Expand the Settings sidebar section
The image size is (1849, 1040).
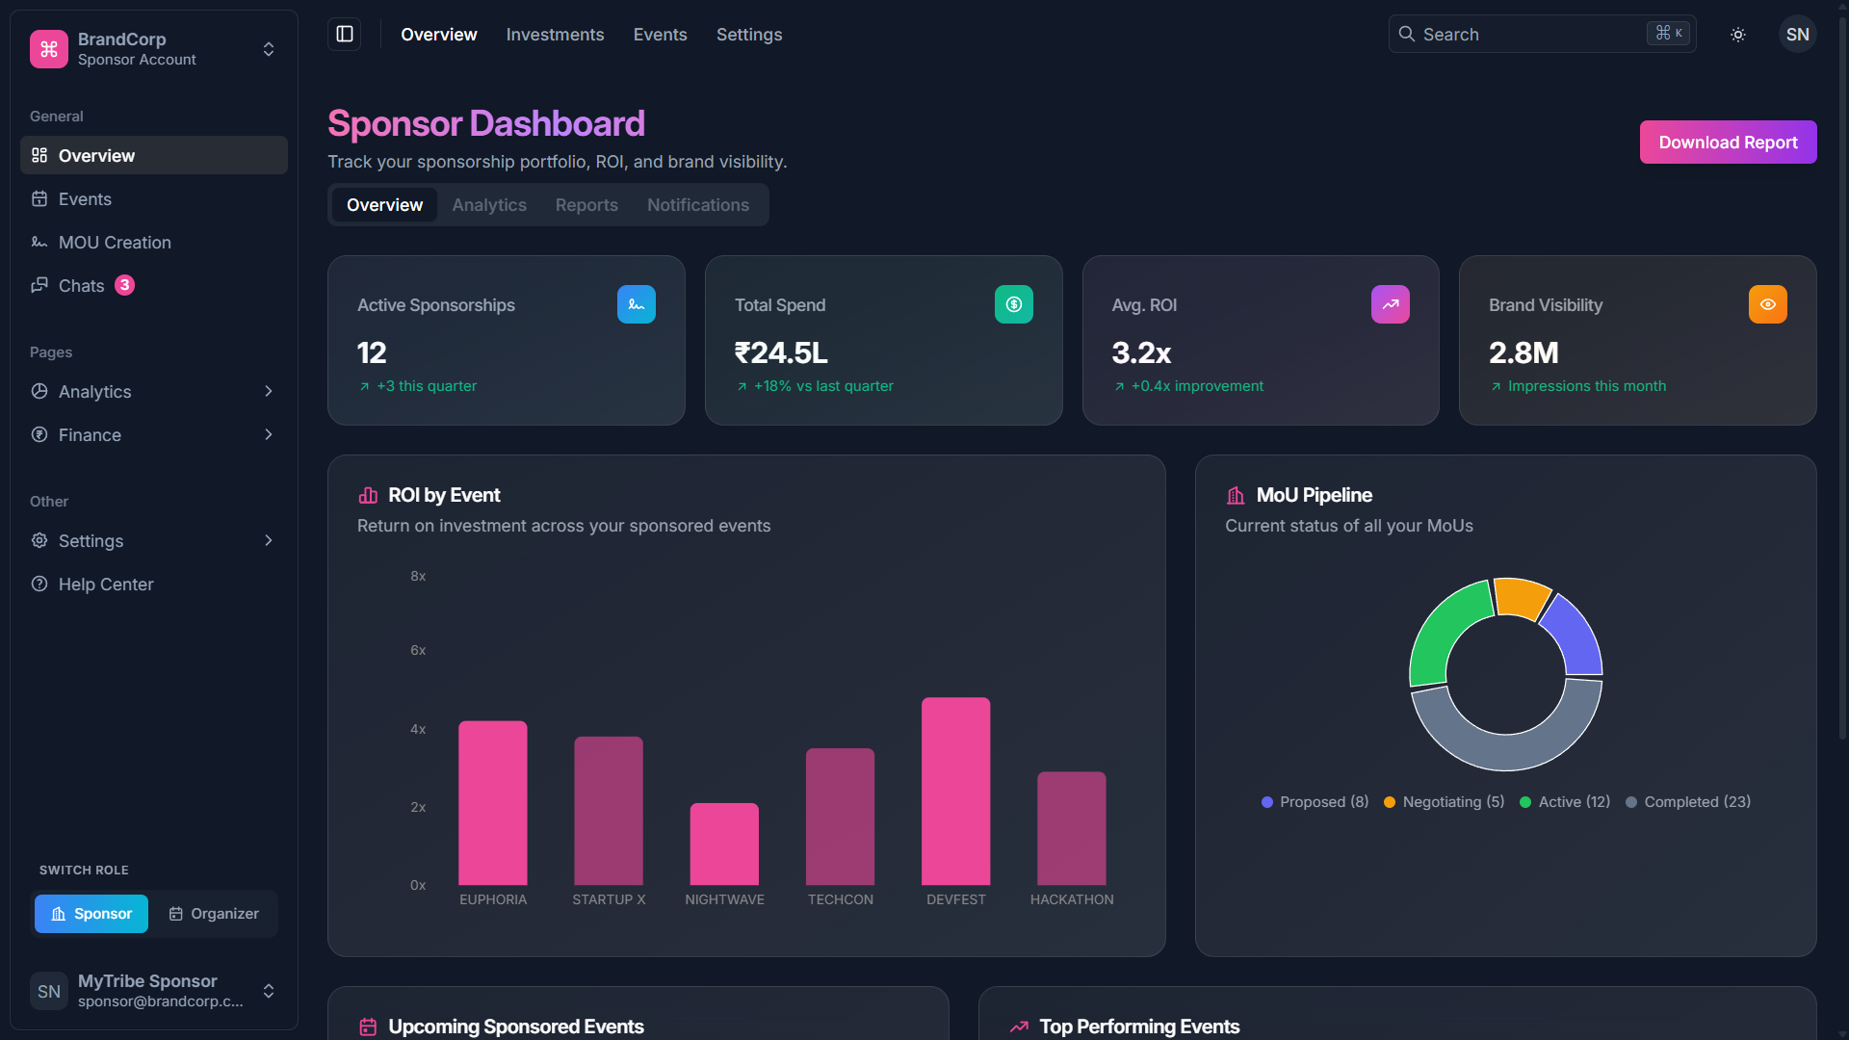(154, 540)
